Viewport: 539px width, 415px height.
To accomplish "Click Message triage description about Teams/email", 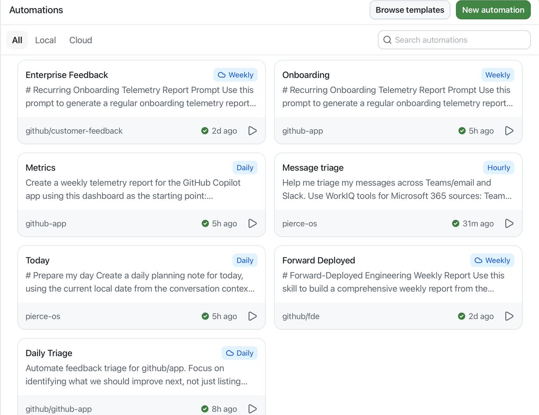I will click(x=397, y=189).
